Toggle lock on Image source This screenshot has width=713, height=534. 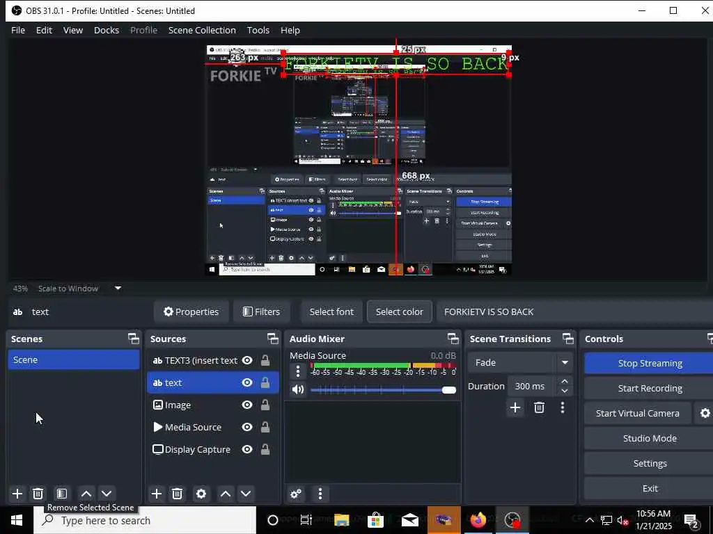265,405
